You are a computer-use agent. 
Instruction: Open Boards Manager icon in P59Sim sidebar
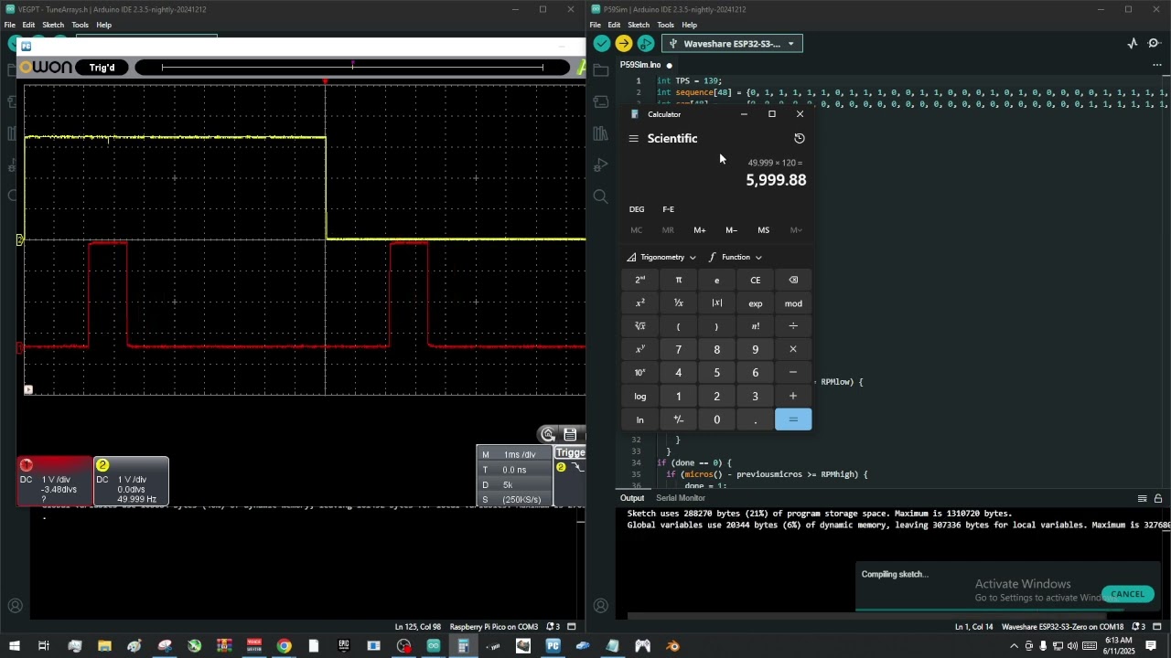click(600, 102)
